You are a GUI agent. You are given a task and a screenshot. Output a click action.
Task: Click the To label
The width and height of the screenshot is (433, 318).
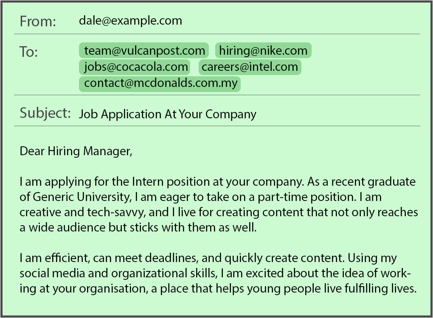[29, 52]
